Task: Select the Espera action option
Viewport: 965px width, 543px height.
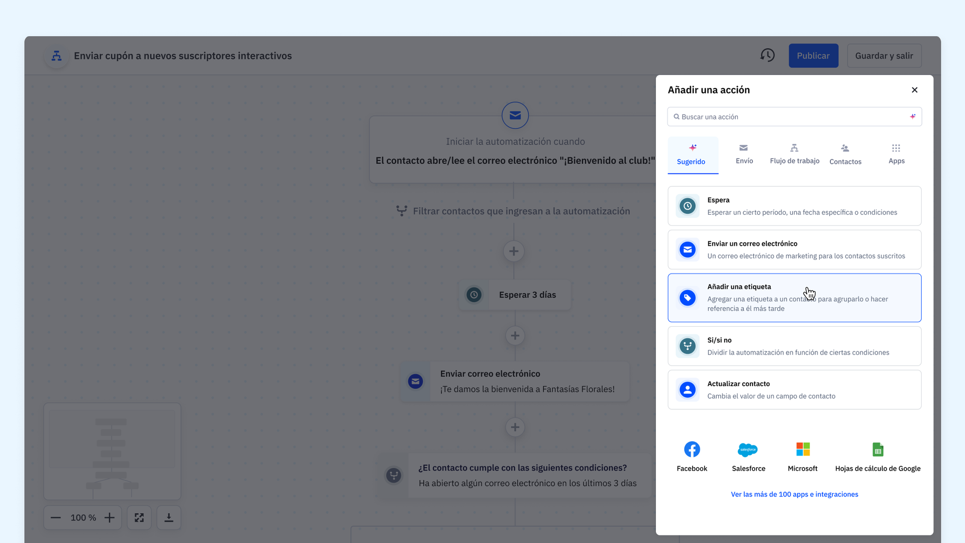Action: click(794, 206)
